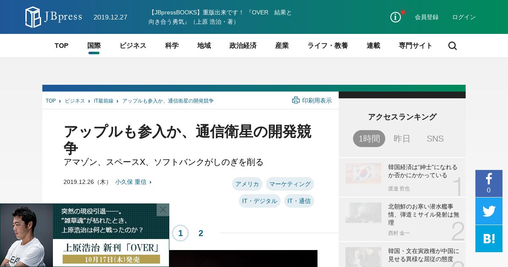The width and height of the screenshot is (508, 267).
Task: Click submarine article ranking thumbnail
Action: [363, 213]
